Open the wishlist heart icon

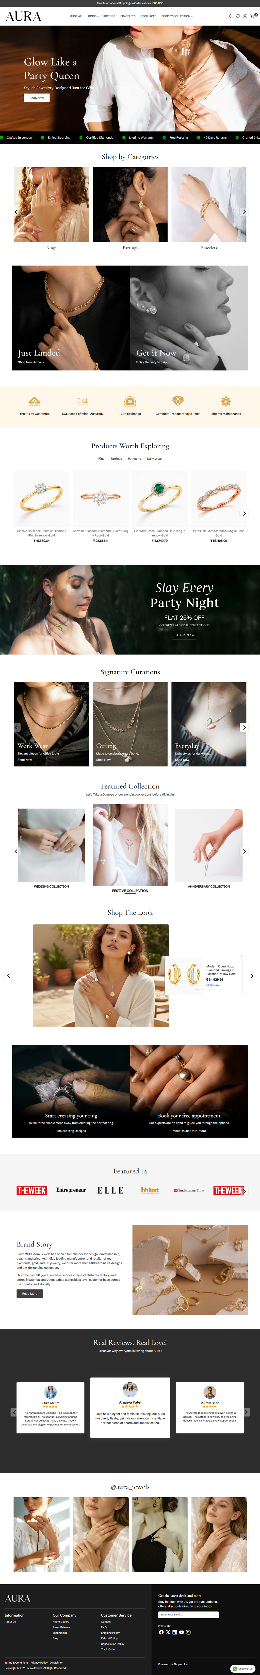(238, 16)
